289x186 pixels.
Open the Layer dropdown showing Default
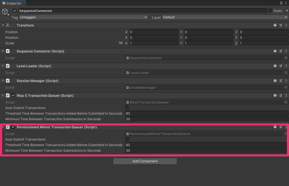coord(226,17)
